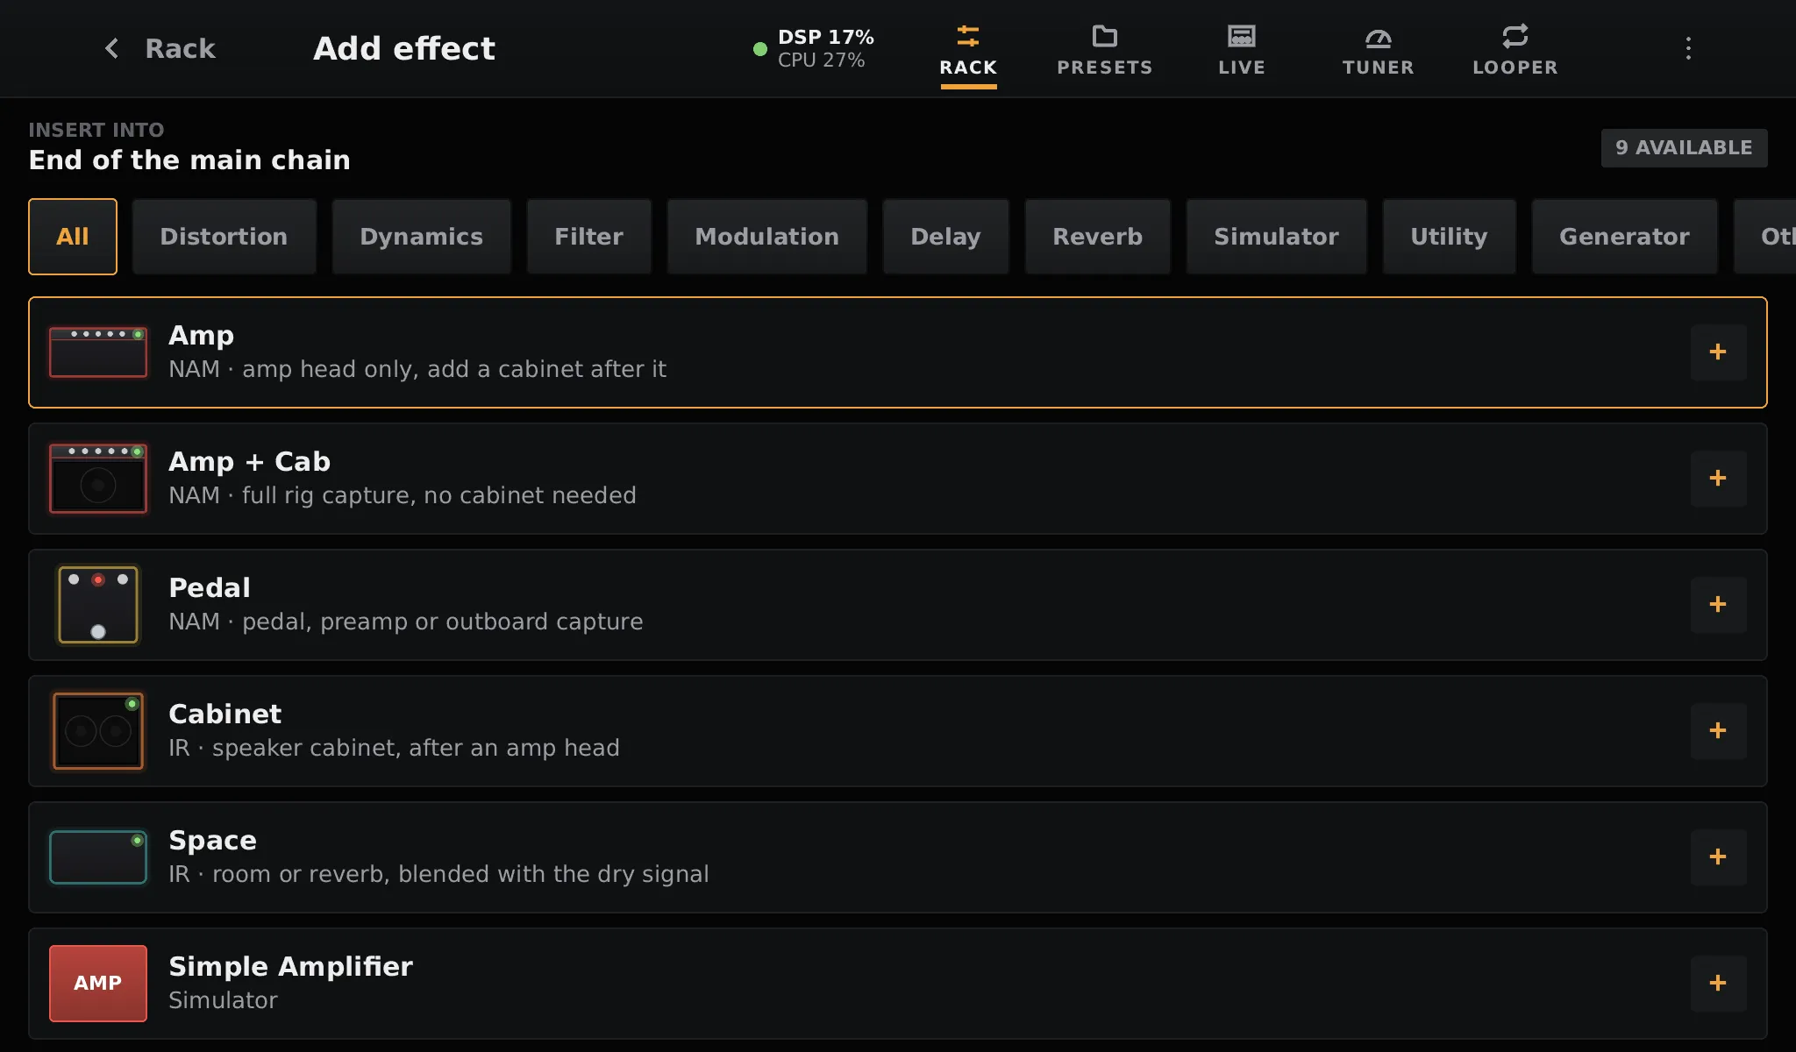Filter by Distortion category

point(224,237)
